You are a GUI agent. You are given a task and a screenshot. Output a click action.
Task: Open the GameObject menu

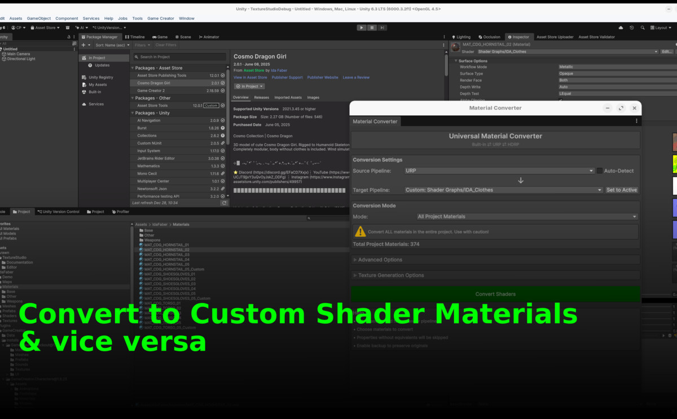tap(39, 18)
